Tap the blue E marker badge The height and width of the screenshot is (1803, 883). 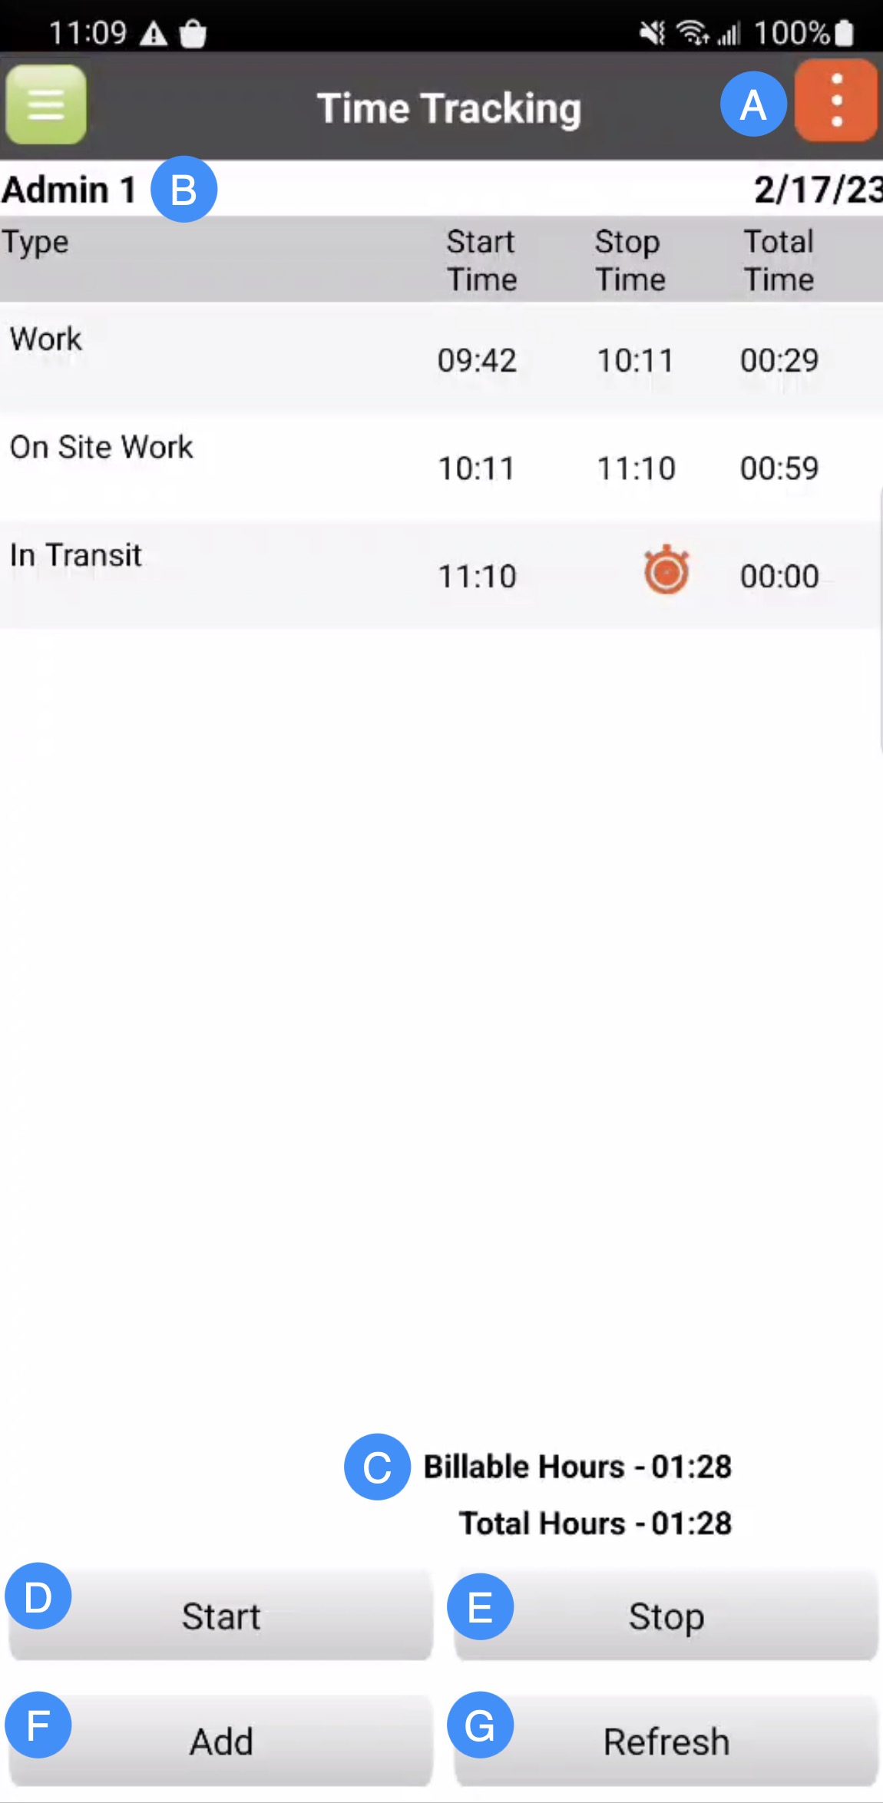[x=481, y=1606]
